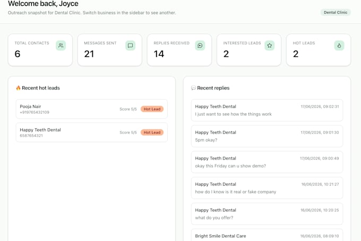Screen dimensions: 361x241
Task: Click timestamp 16/06/2026, 08:09:10
Action: [x=320, y=236]
